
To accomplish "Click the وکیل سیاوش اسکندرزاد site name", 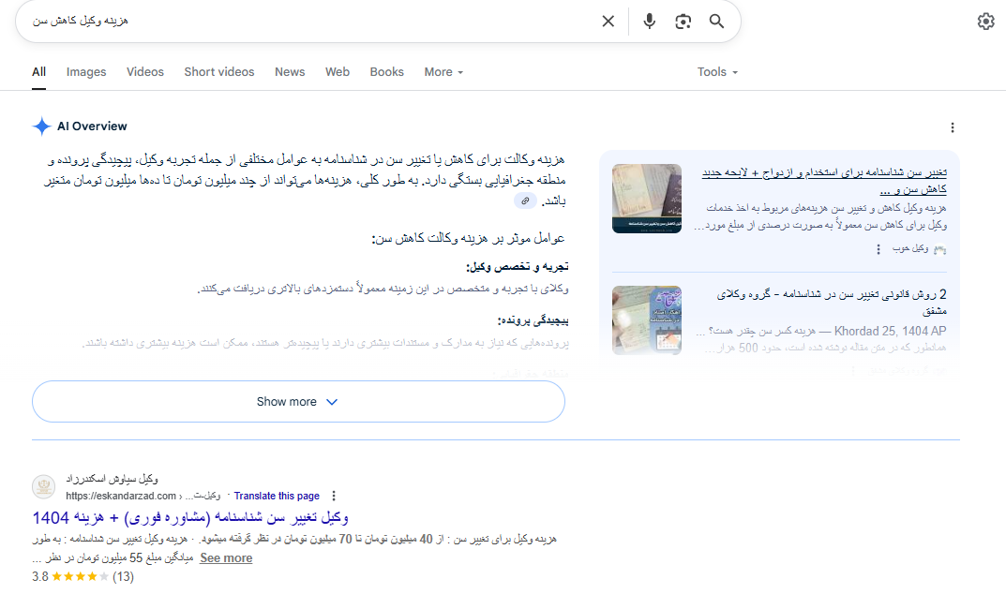I will [112, 479].
